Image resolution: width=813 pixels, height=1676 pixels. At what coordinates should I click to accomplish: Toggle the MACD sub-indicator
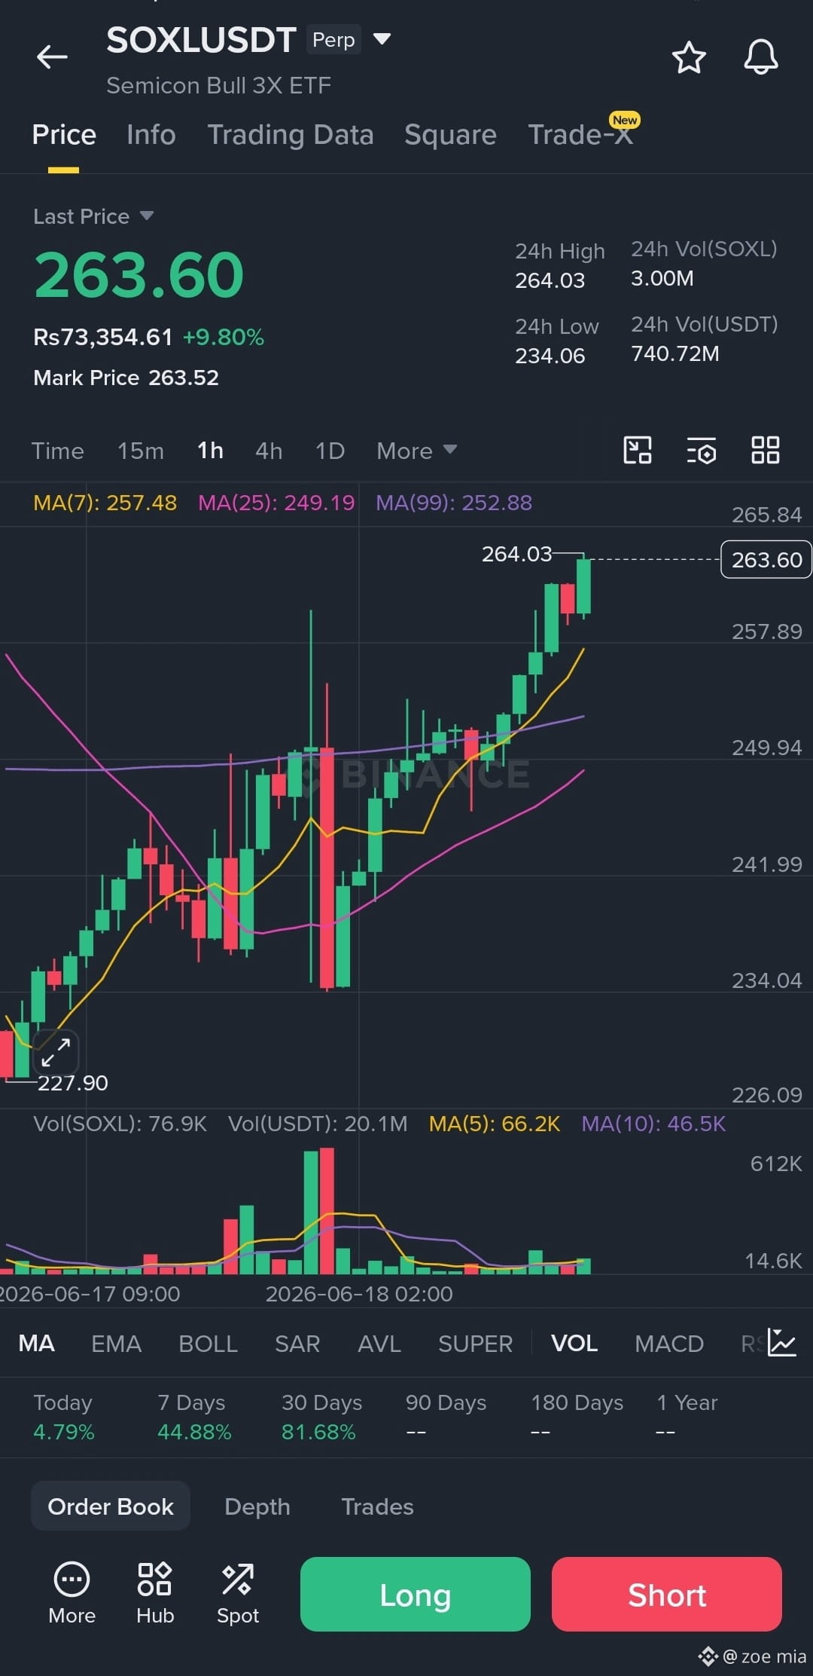[x=669, y=1343]
